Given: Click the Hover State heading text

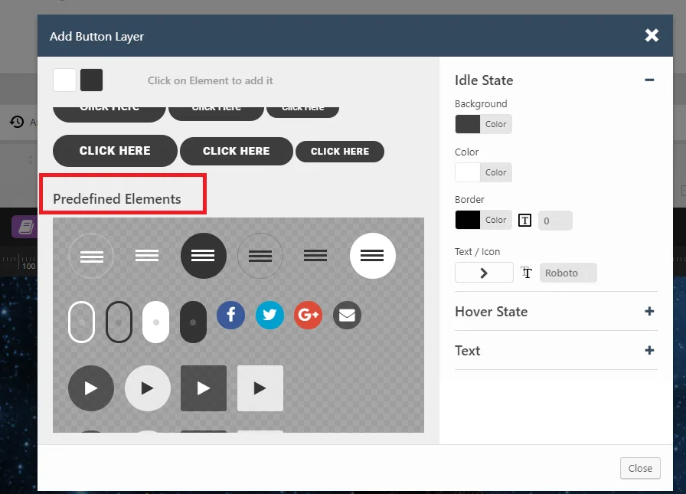Looking at the screenshot, I should 492,312.
